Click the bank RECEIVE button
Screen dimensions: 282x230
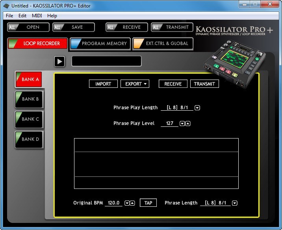click(173, 84)
